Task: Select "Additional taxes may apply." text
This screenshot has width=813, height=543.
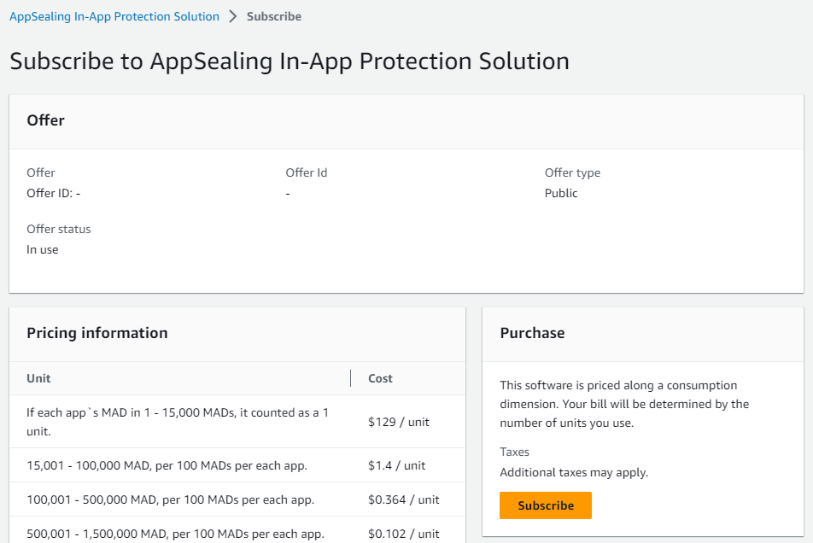Action: (574, 472)
